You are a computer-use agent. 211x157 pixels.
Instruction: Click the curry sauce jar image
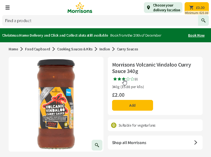tap(56, 104)
